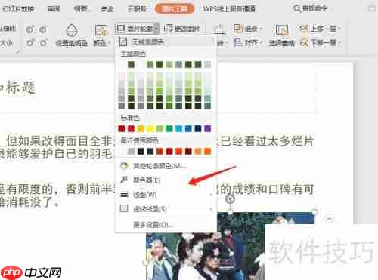Screen dimensions: 378x280
Task: Pick the purple standard color swatch
Action: pos(208,129)
